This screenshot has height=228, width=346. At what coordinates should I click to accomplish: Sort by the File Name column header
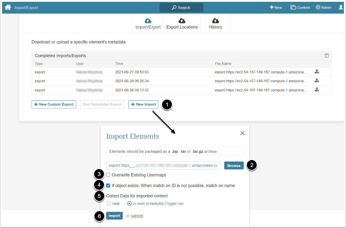[x=223, y=63]
